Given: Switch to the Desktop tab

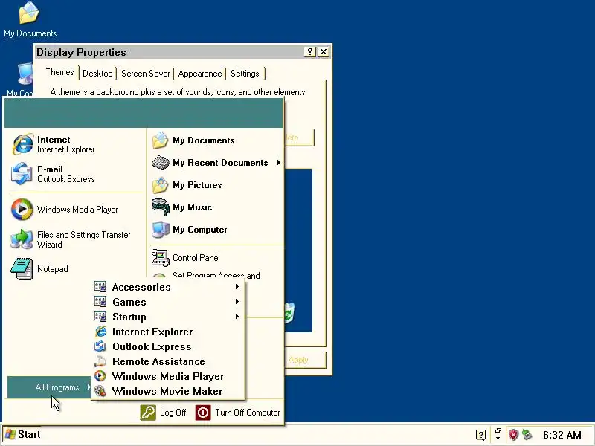Looking at the screenshot, I should click(x=97, y=74).
